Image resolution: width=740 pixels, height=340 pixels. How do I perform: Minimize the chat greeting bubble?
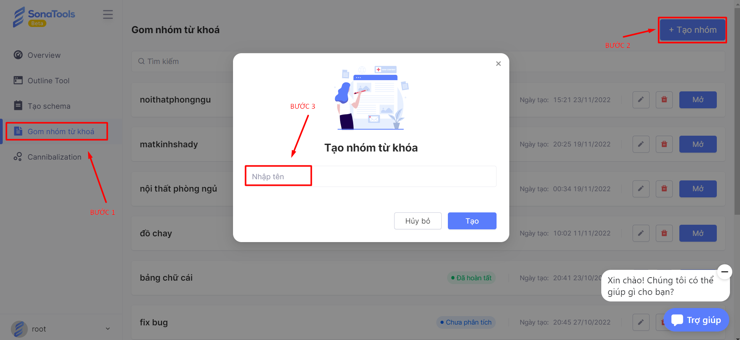(725, 272)
